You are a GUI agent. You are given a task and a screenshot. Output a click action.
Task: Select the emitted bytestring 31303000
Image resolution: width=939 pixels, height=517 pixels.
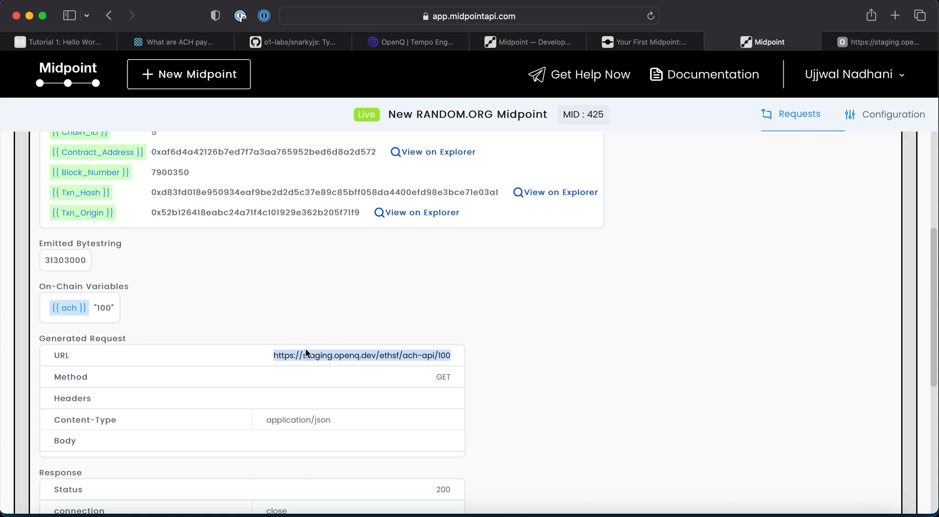[x=66, y=260]
